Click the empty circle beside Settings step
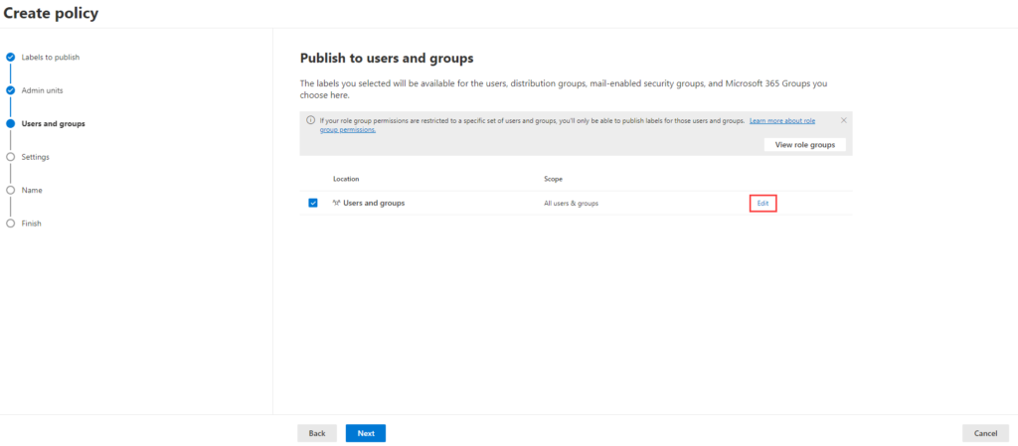The height and width of the screenshot is (446, 1018). click(10, 157)
